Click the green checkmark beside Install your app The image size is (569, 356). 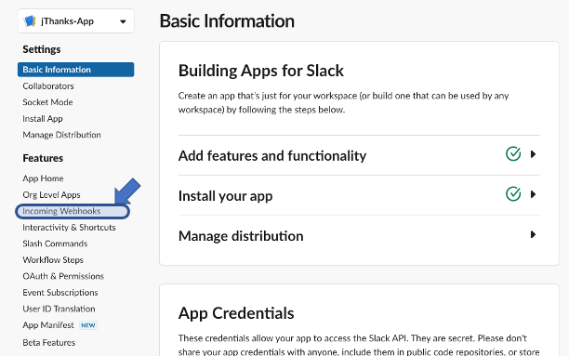point(513,193)
